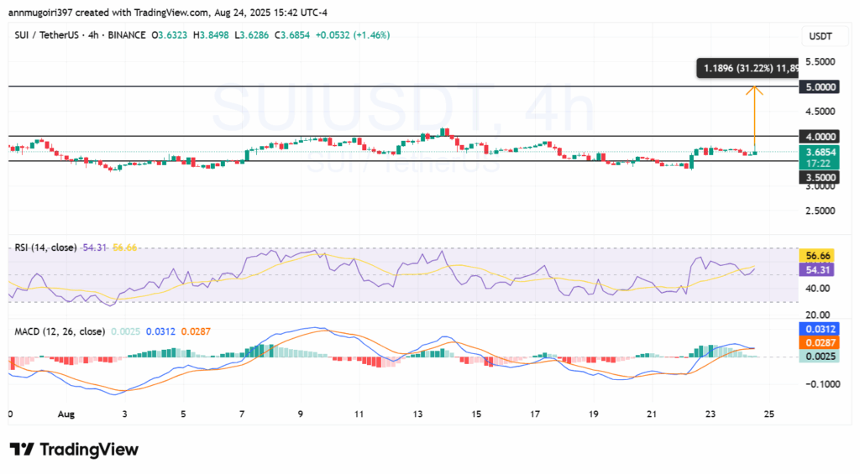Click the blue 0.0312 value in MACD legend
The image size is (860, 474).
(160, 331)
